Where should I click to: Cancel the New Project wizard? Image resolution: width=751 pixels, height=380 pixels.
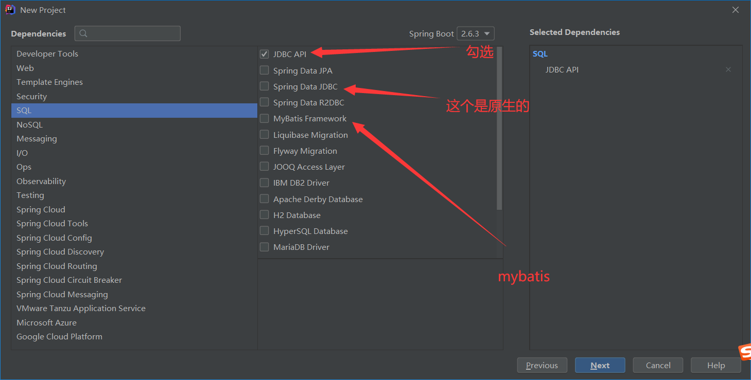(658, 365)
